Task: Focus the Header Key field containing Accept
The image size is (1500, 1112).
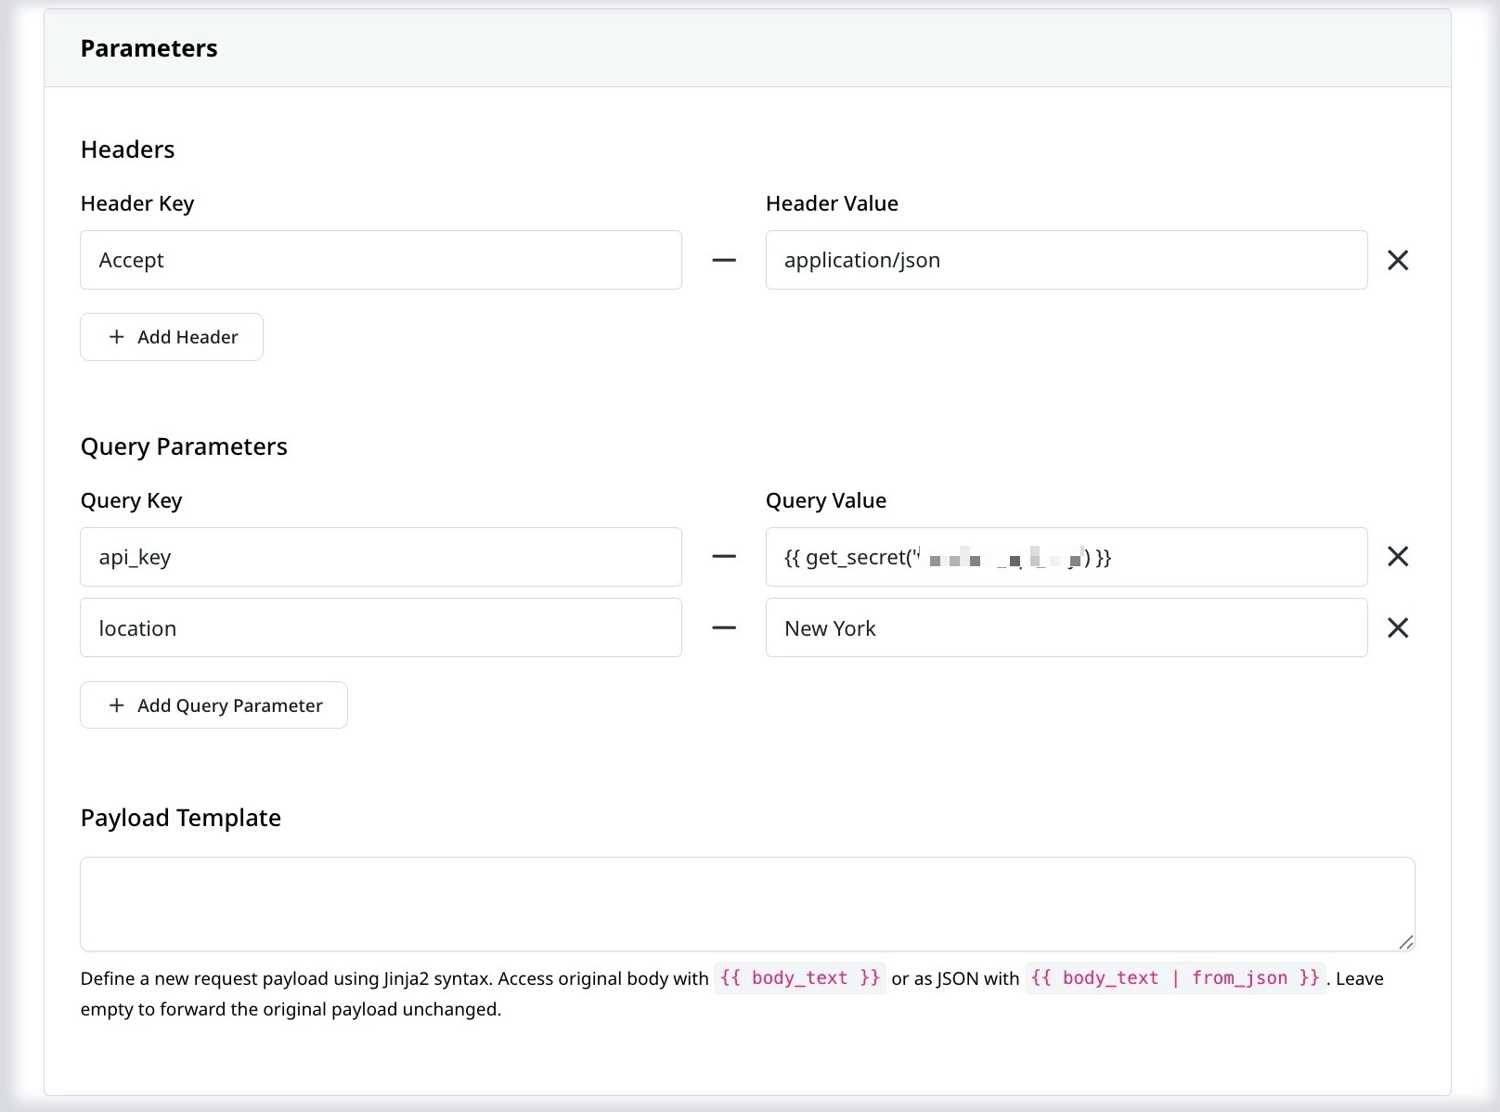Action: tap(381, 260)
